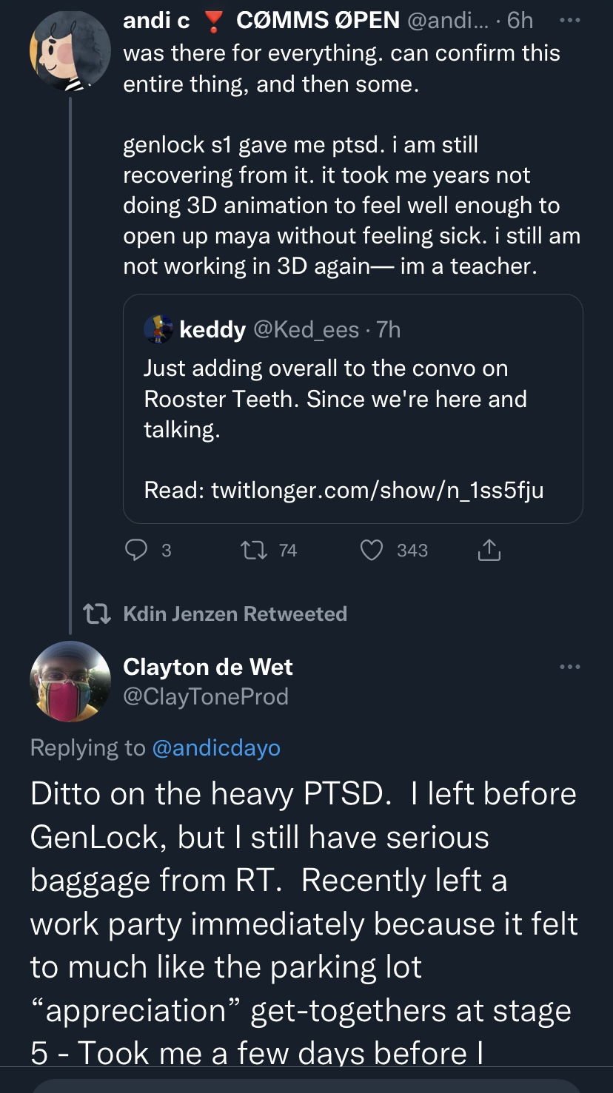Like the tweet with the heart icon
The height and width of the screenshot is (1093, 613).
pyautogui.click(x=372, y=550)
